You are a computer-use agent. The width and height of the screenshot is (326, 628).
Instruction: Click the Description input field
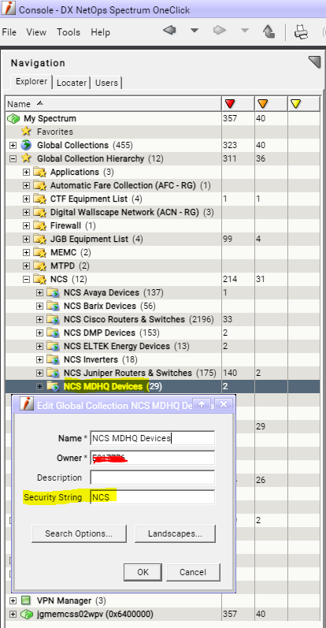pos(153,478)
